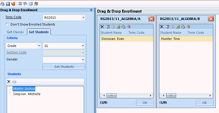Open the Gender dropdown

tap(83, 60)
